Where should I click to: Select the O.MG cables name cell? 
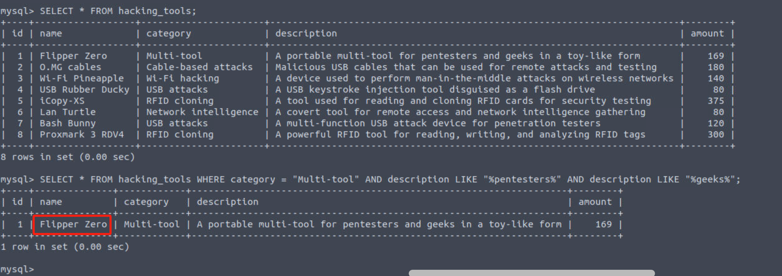coord(70,67)
